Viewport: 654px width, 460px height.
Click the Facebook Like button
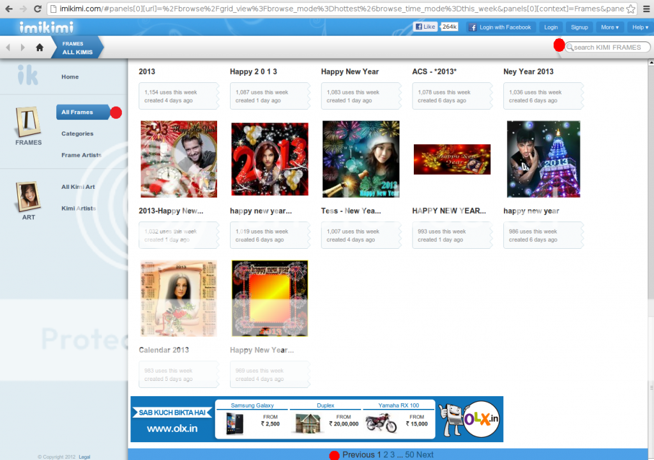tap(425, 27)
